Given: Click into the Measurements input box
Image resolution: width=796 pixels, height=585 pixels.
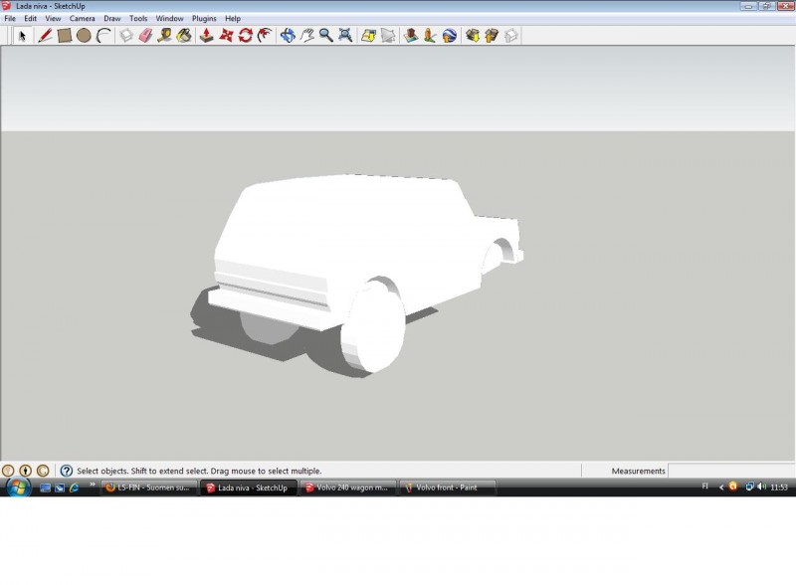Looking at the screenshot, I should click(731, 471).
